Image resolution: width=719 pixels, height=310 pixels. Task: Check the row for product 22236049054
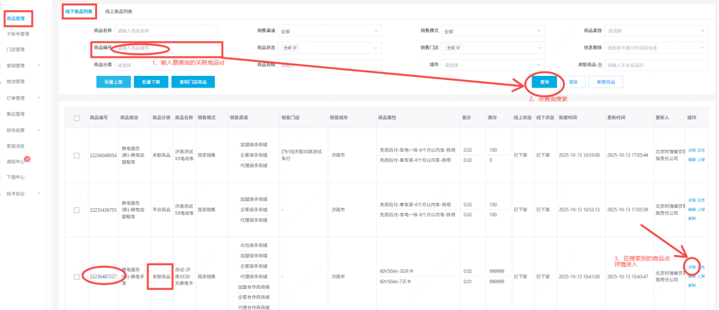click(77, 155)
